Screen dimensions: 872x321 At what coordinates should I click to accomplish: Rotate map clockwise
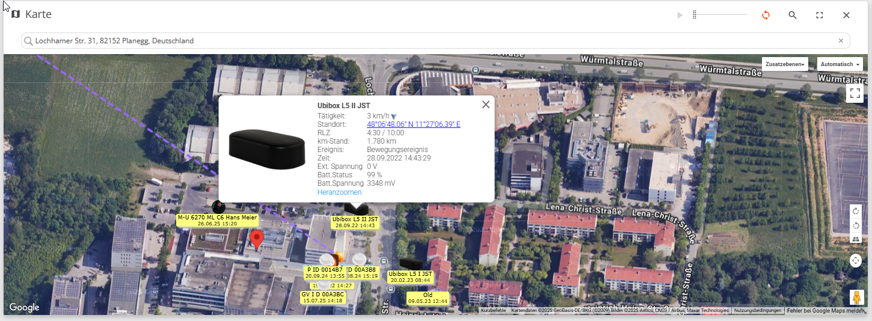pyautogui.click(x=856, y=211)
